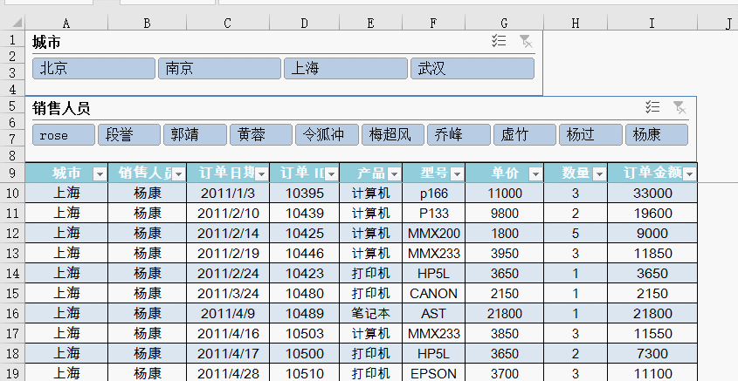Click cell with order ID 10439
The width and height of the screenshot is (738, 381).
[305, 214]
